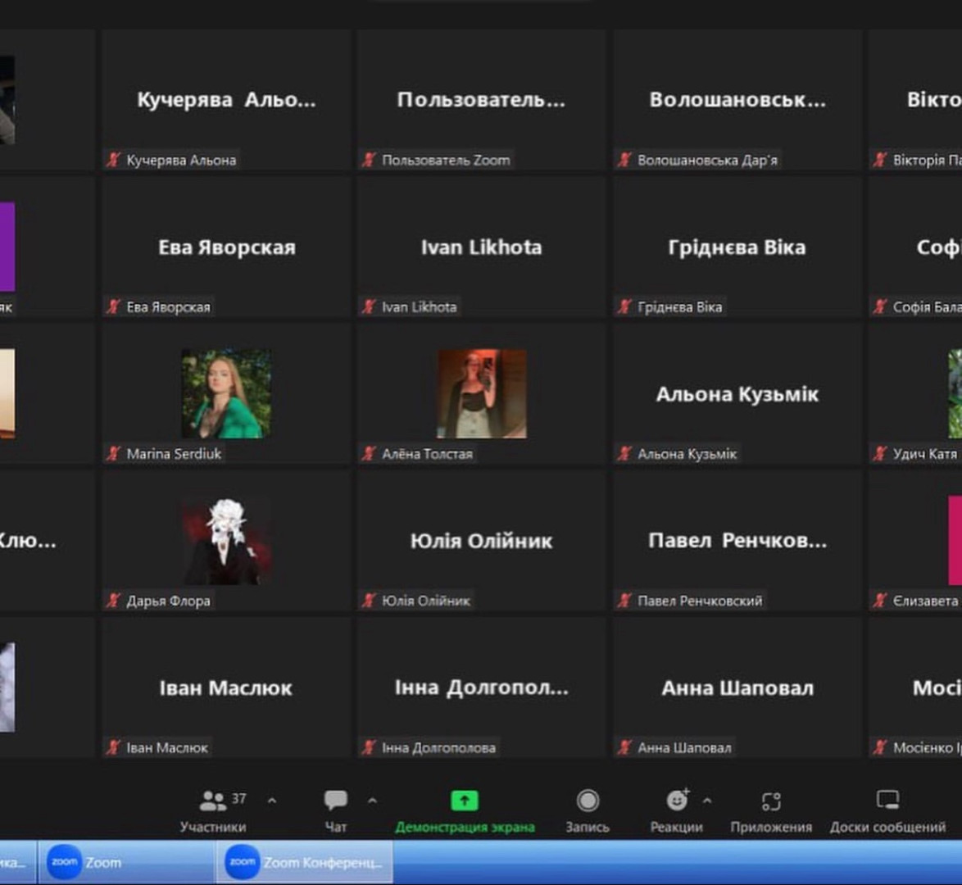This screenshot has height=885, width=962.
Task: Click muted microphone icon beside Ivan Likhota's name
Action: pos(370,306)
